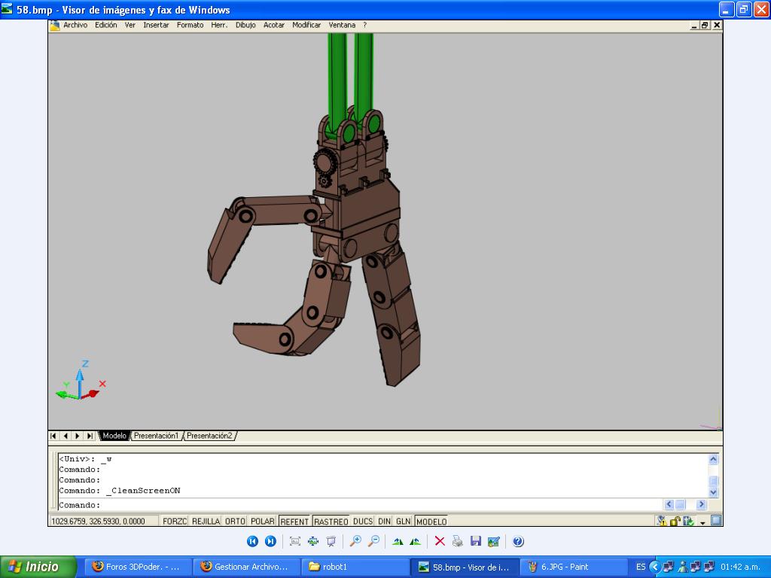Click the command line scroll up arrow
Image resolution: width=771 pixels, height=578 pixels.
[714, 460]
